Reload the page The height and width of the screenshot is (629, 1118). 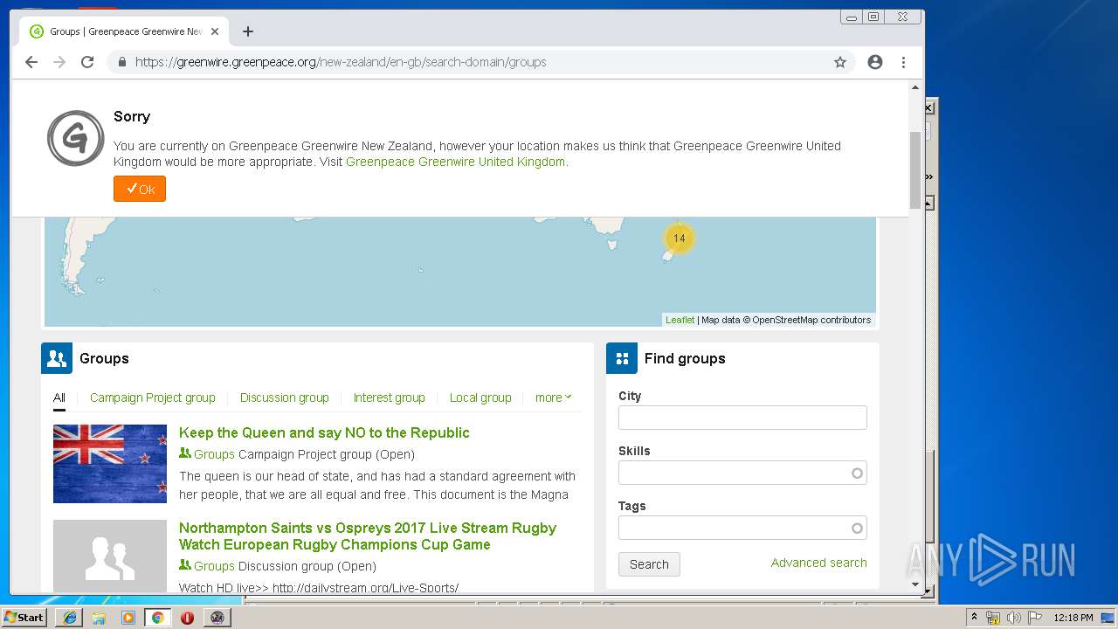pyautogui.click(x=87, y=62)
